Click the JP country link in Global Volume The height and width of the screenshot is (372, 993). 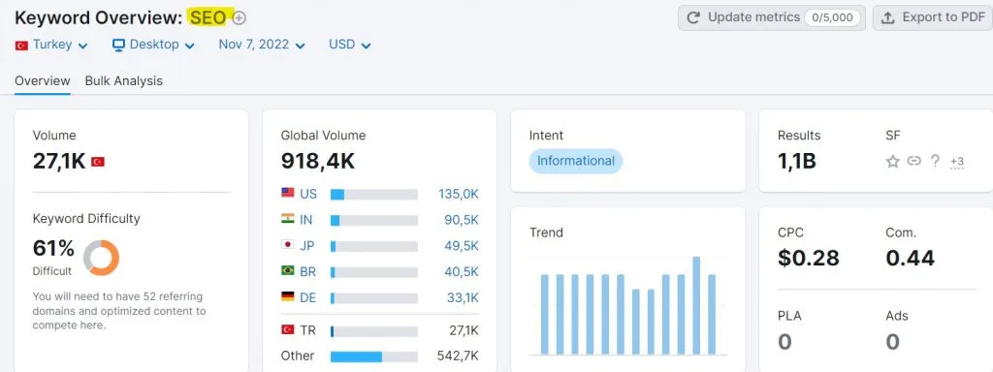[307, 246]
